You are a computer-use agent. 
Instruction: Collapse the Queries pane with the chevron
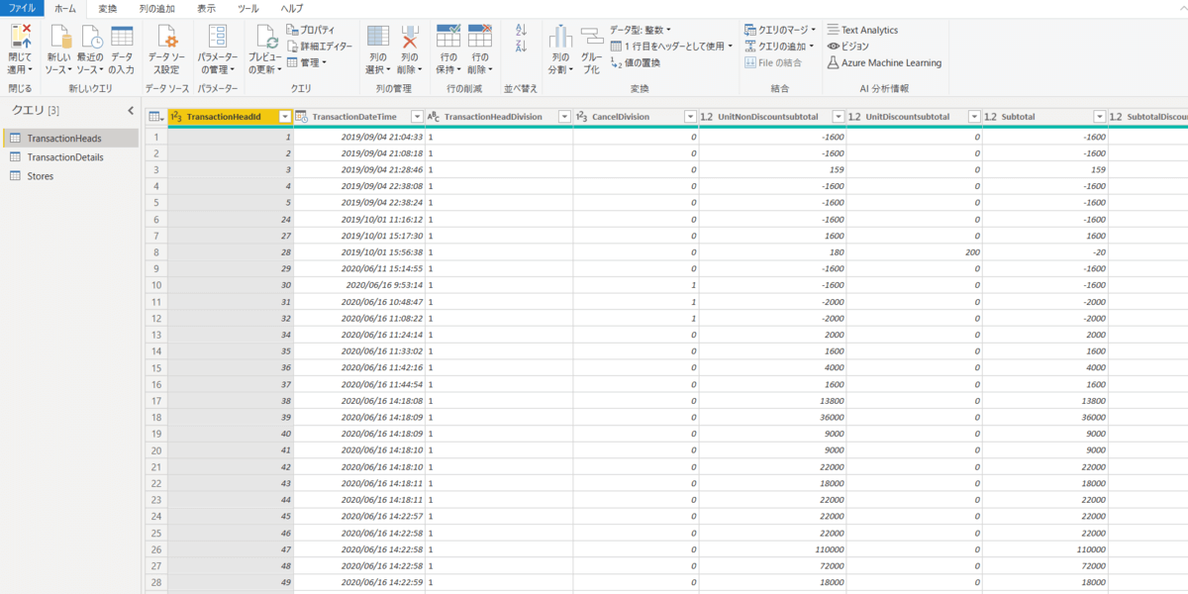point(131,110)
